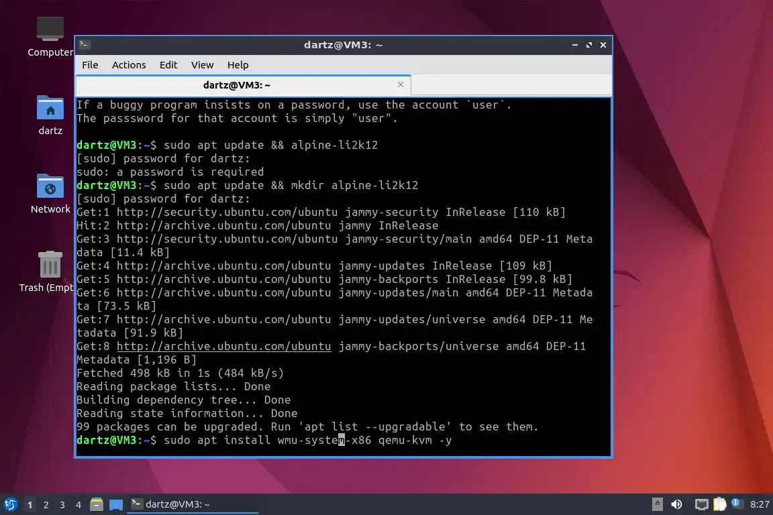This screenshot has width=773, height=515.
Task: Open the Help menu
Action: pyautogui.click(x=238, y=65)
